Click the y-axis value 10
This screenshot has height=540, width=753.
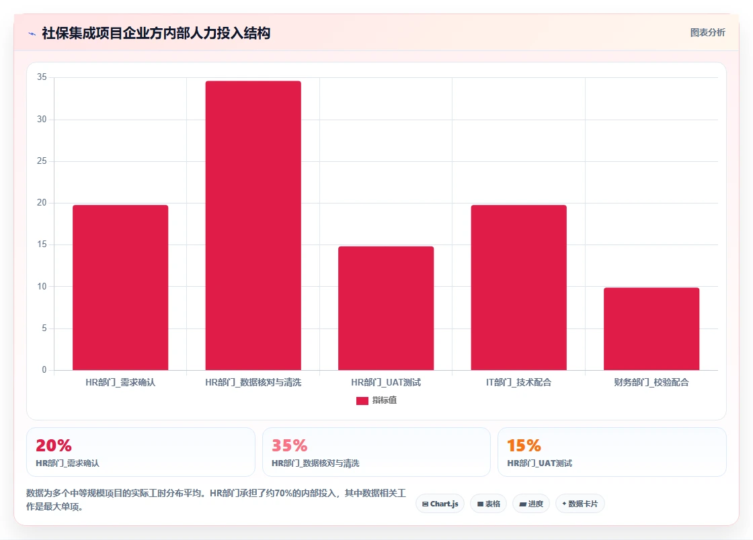[x=42, y=287]
